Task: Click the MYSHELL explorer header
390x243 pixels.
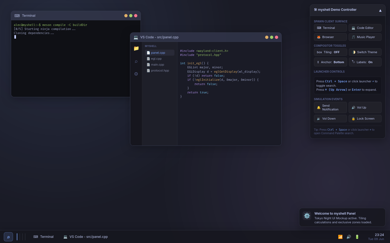Action: pos(151,46)
